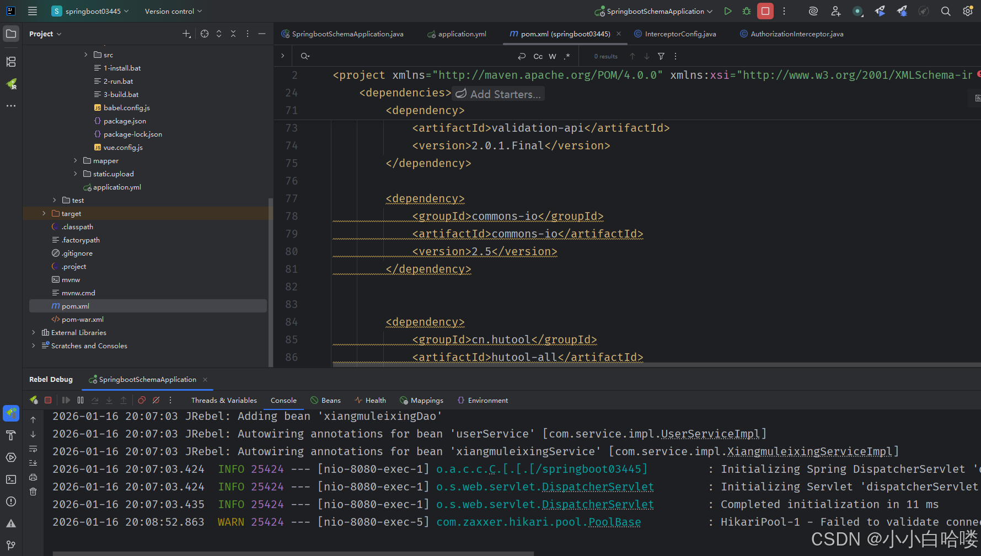This screenshot has height=556, width=981.
Task: Expand External Libraries node
Action: click(x=34, y=332)
